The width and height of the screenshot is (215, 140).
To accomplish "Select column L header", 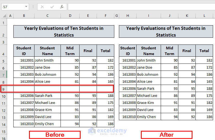I will click(x=204, y=16).
